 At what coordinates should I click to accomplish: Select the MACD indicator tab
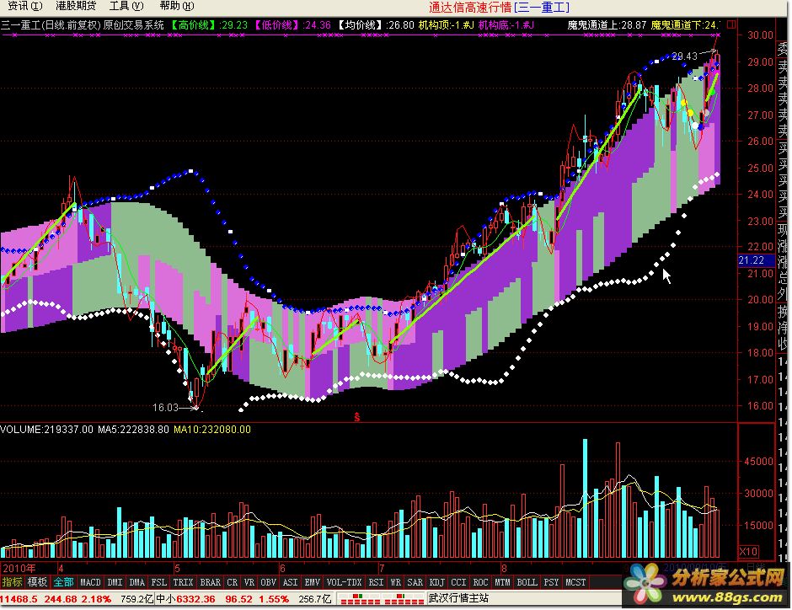(90, 582)
